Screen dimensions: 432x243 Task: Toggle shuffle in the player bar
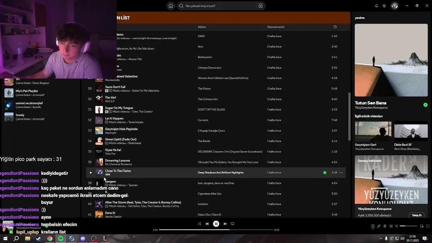199,224
